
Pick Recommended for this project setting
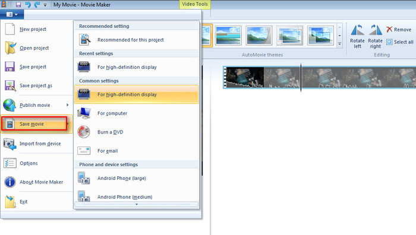[136, 40]
